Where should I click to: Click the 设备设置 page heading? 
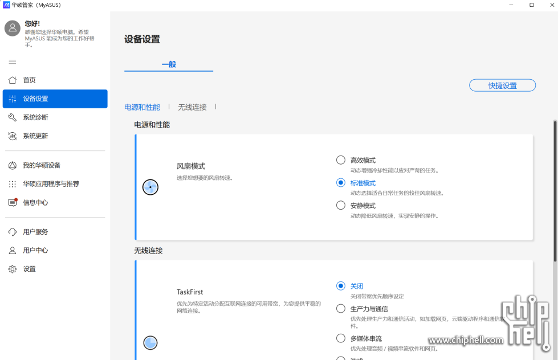[x=142, y=39]
